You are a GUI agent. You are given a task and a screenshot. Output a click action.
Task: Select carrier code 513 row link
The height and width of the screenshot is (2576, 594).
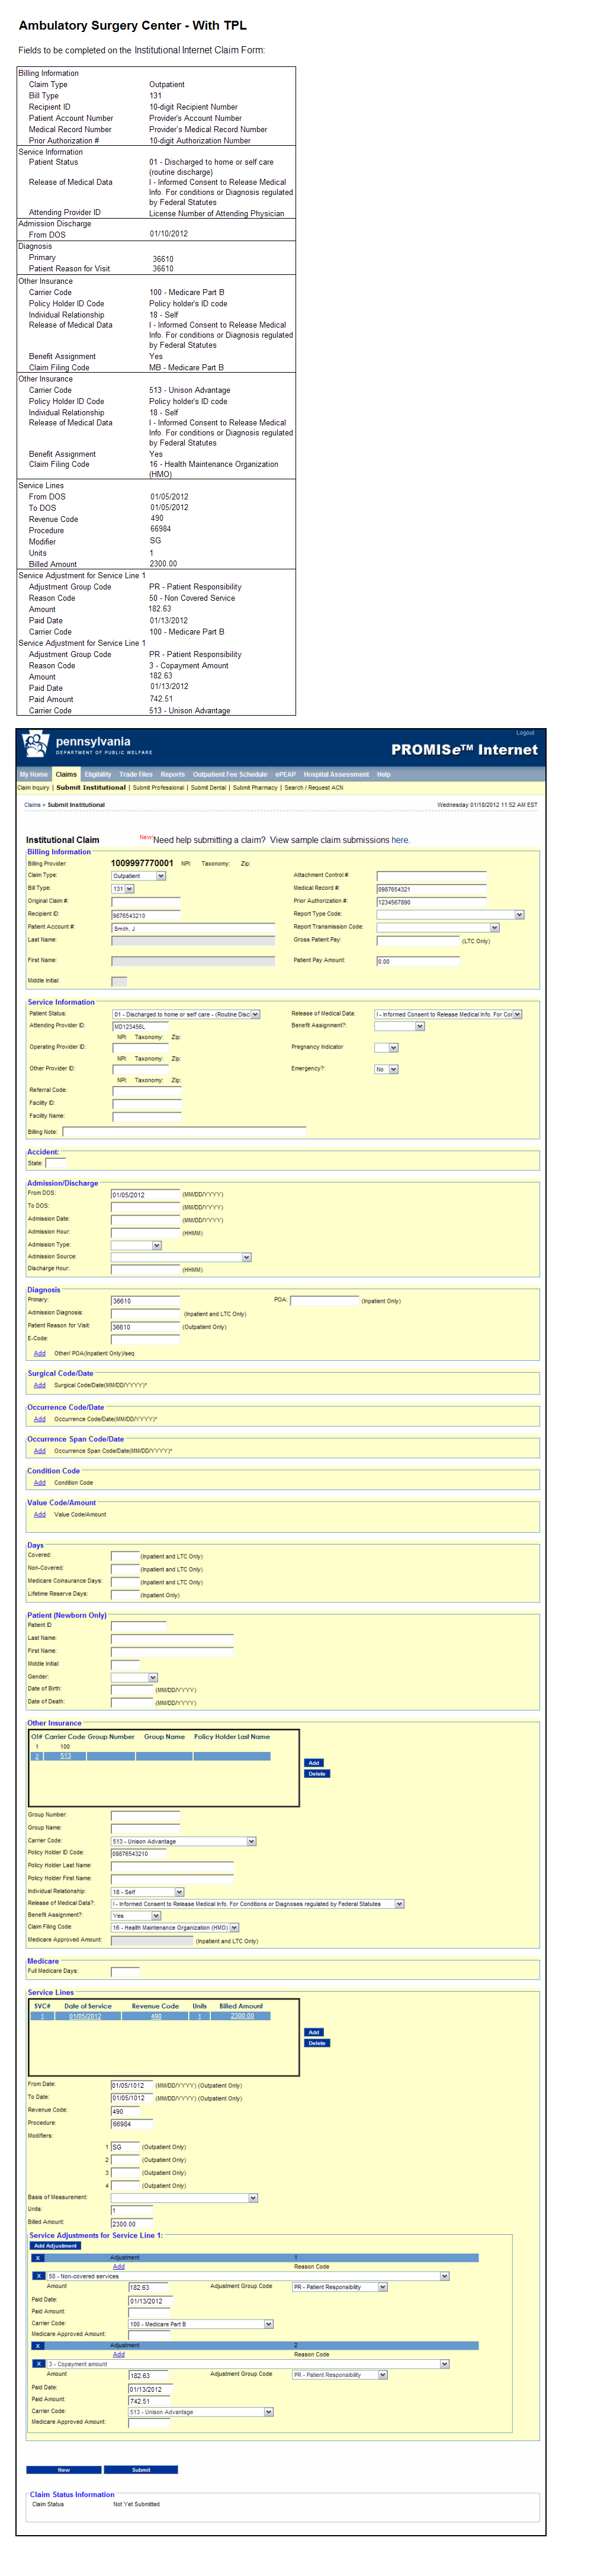pos(65,1756)
